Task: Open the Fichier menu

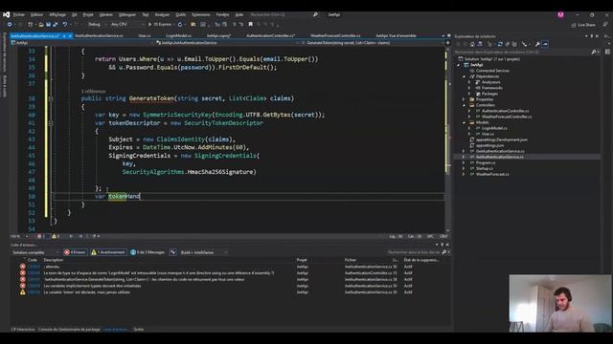Action: pyautogui.click(x=19, y=15)
